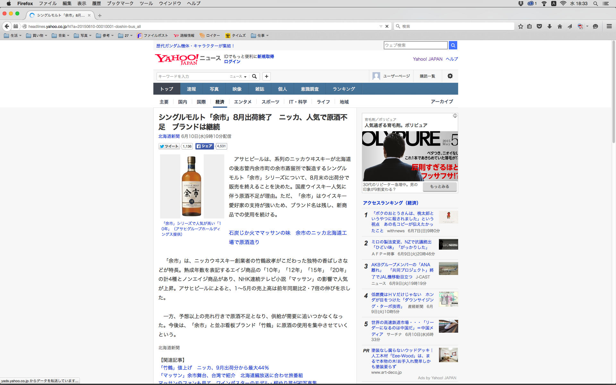Switch to the ランキング navigation tab
This screenshot has height=385, width=616.
[344, 89]
